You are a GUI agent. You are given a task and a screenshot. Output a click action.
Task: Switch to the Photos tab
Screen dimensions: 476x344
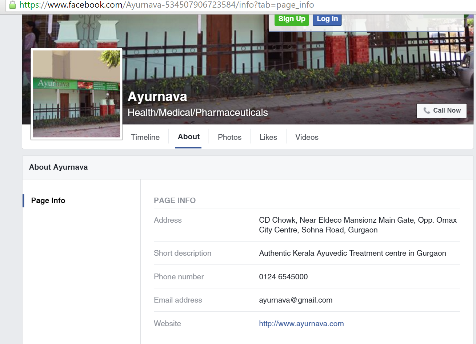229,137
